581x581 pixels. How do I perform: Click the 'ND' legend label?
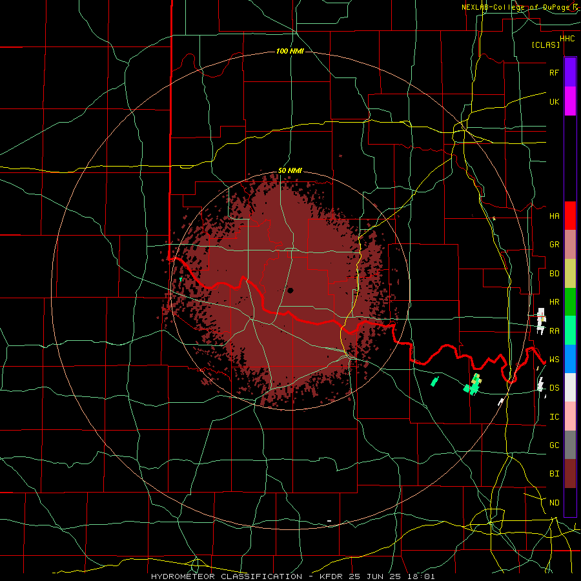(554, 503)
